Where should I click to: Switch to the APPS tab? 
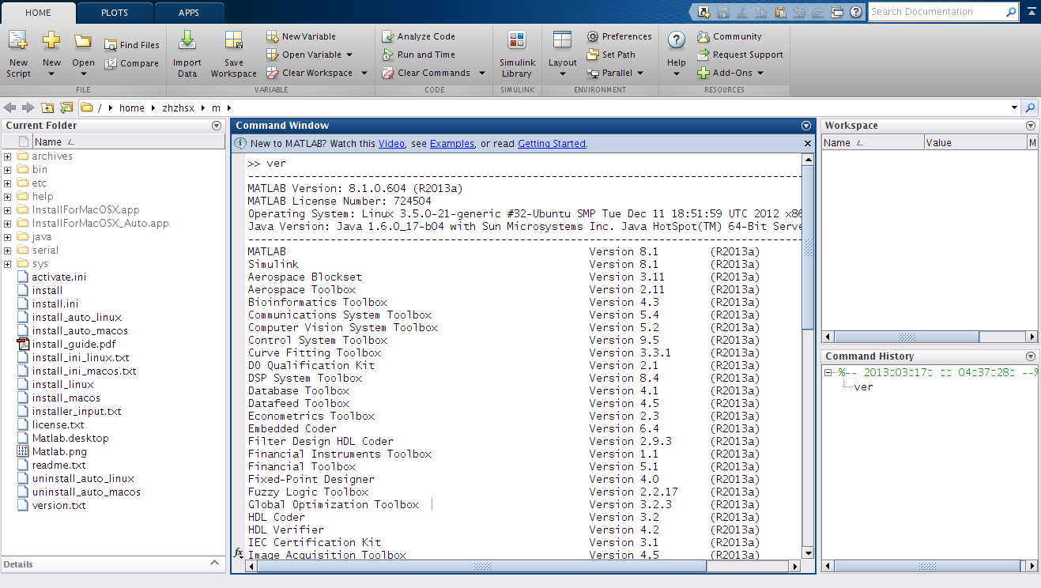(189, 13)
